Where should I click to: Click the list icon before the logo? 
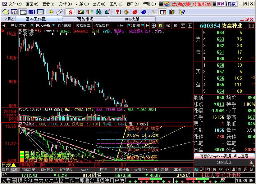click(161, 4)
